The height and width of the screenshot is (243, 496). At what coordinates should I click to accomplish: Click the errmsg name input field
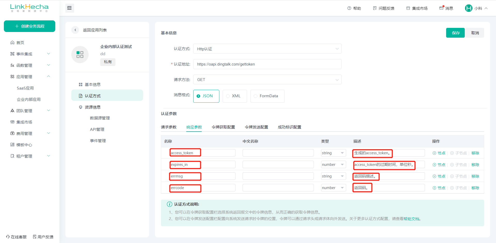pos(203,176)
